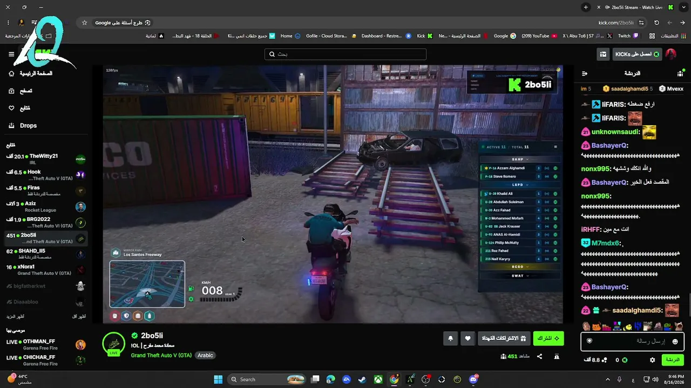The image size is (691, 388).
Task: Open the Kick sidebar hamburger menu
Action: click(11, 54)
